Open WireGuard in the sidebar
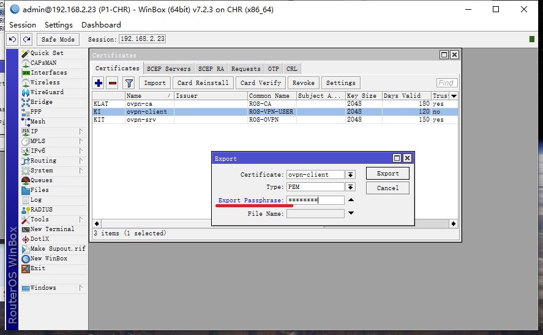Viewport: 543px width, 335px height. tap(47, 92)
